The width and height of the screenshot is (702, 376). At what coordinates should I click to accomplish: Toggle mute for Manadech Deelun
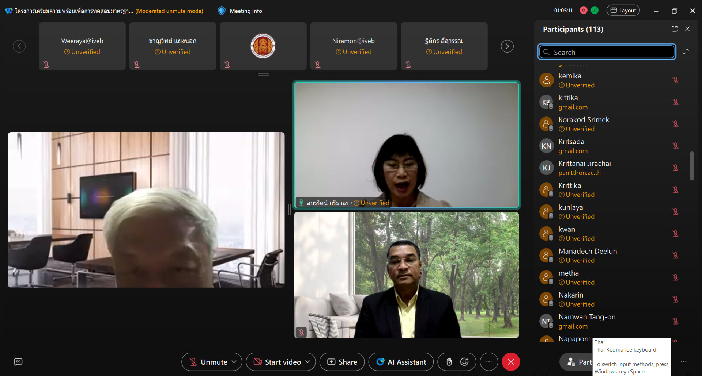tap(675, 255)
